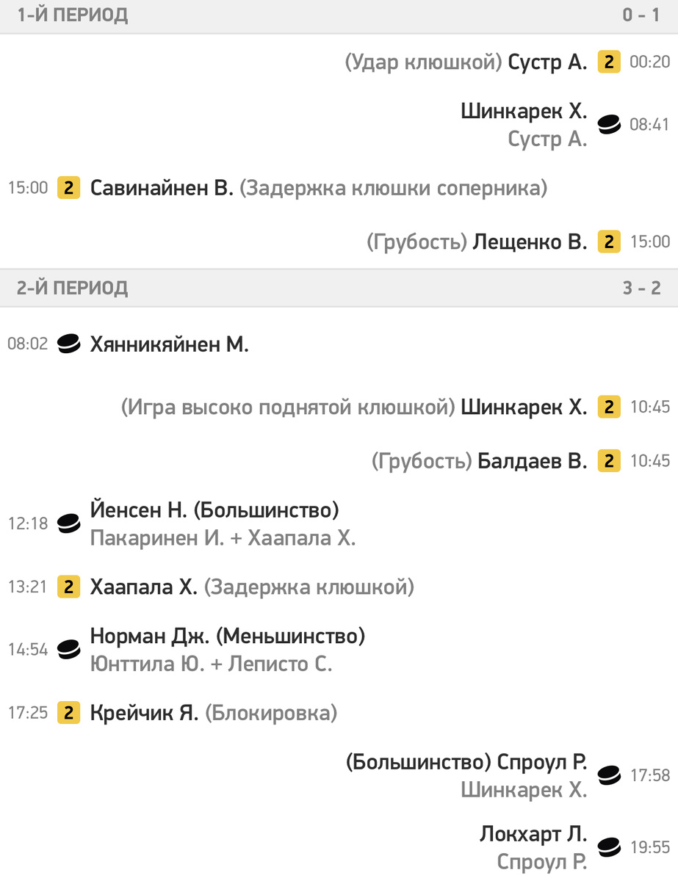Click the 2-minute penalty badge for Сустр А.

tap(609, 62)
